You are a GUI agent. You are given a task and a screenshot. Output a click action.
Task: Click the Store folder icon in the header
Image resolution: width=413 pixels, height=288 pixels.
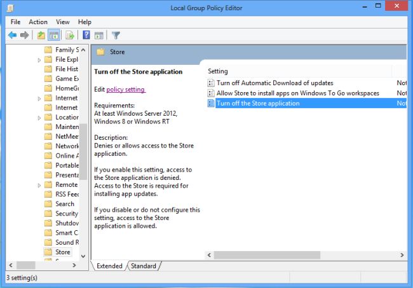point(100,52)
